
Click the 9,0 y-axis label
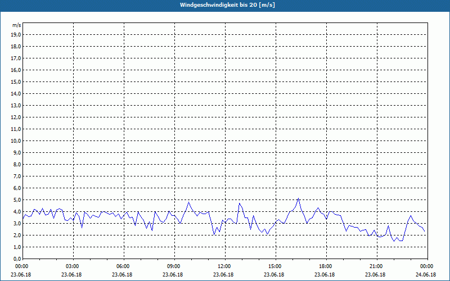tap(17, 152)
